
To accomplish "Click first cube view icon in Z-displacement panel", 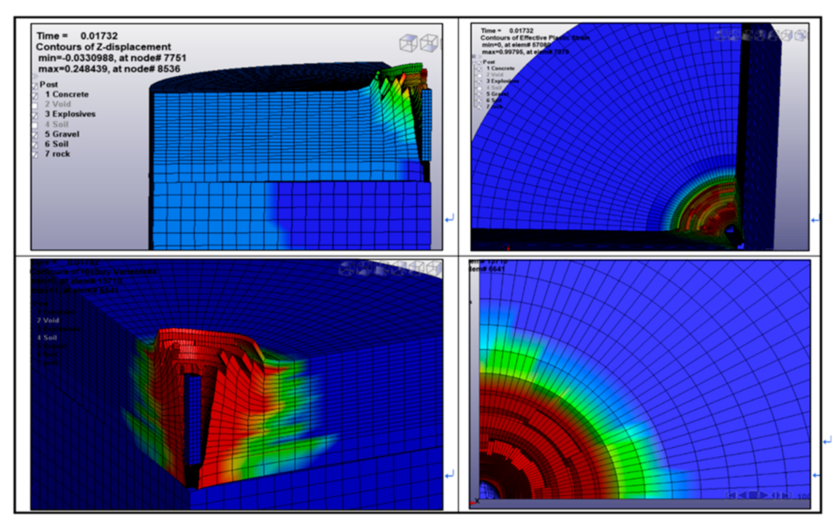I will [x=408, y=43].
